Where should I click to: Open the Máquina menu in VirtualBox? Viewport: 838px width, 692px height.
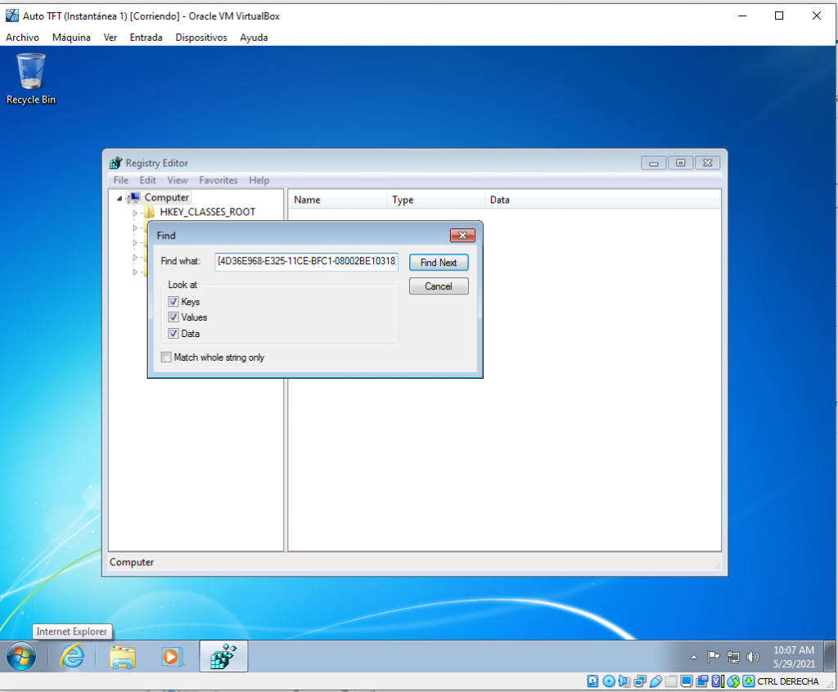pos(71,38)
